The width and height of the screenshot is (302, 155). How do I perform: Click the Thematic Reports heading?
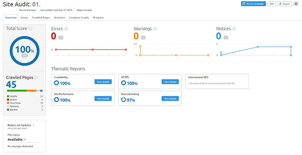click(x=68, y=69)
